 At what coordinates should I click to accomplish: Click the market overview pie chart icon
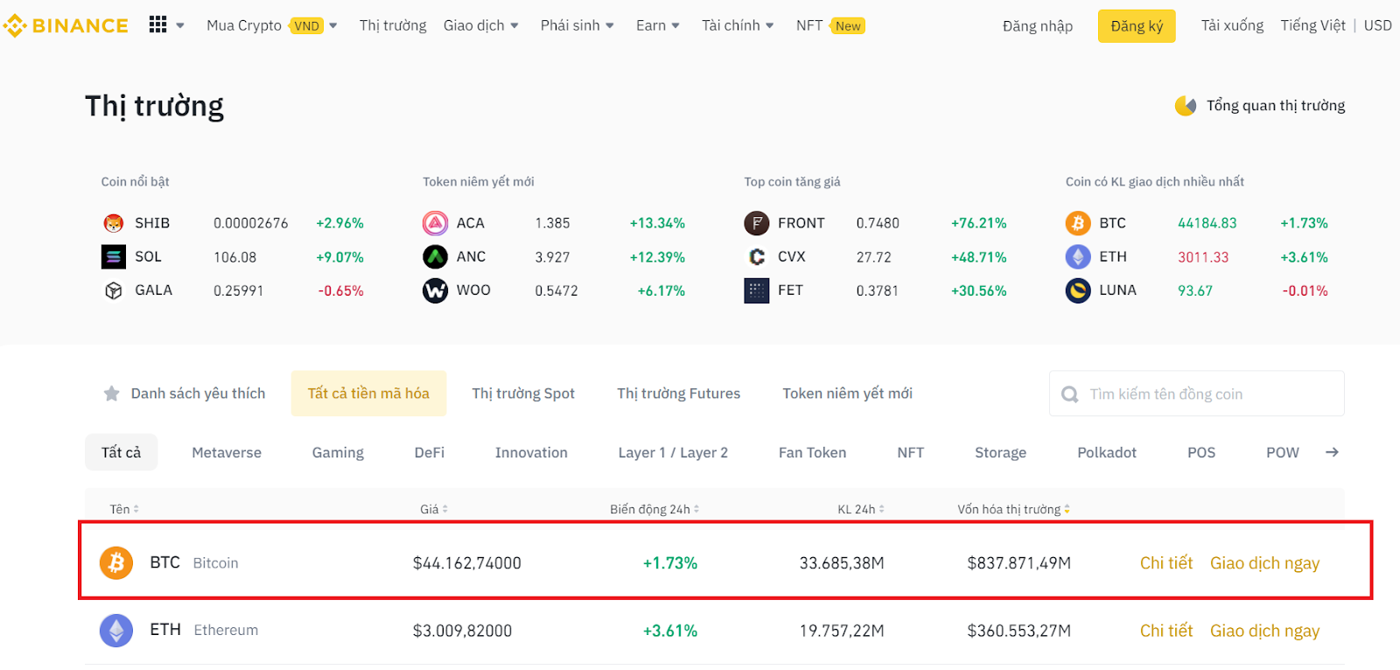point(1186,106)
